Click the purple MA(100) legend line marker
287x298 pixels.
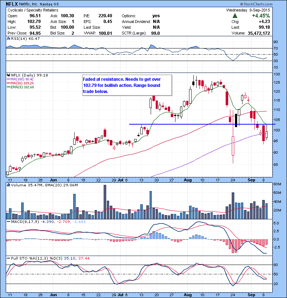(9, 79)
